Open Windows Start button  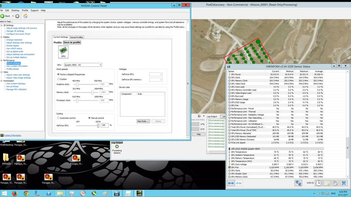pyautogui.click(x=4, y=194)
